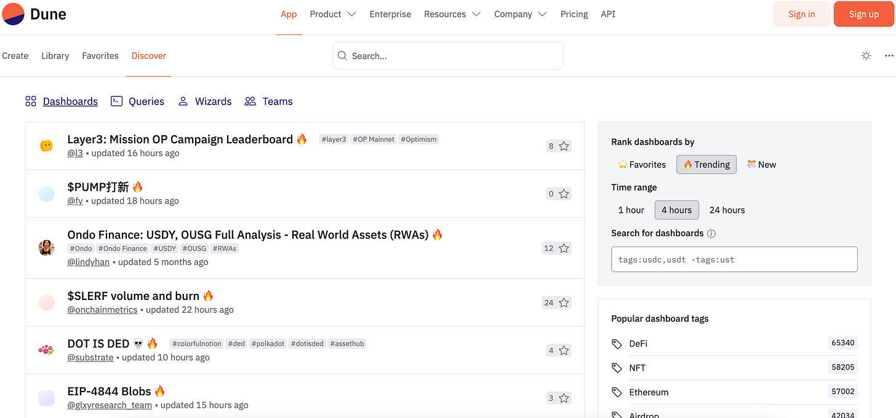This screenshot has height=418, width=896.
Task: Click the @l3 author avatar
Action: point(46,146)
